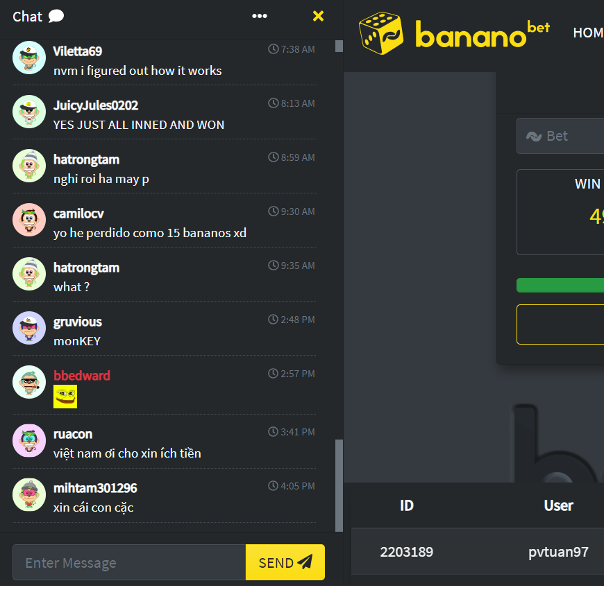Open user pvtuan97 in bets table
Viewport: 604px width, 599px height.
click(558, 552)
